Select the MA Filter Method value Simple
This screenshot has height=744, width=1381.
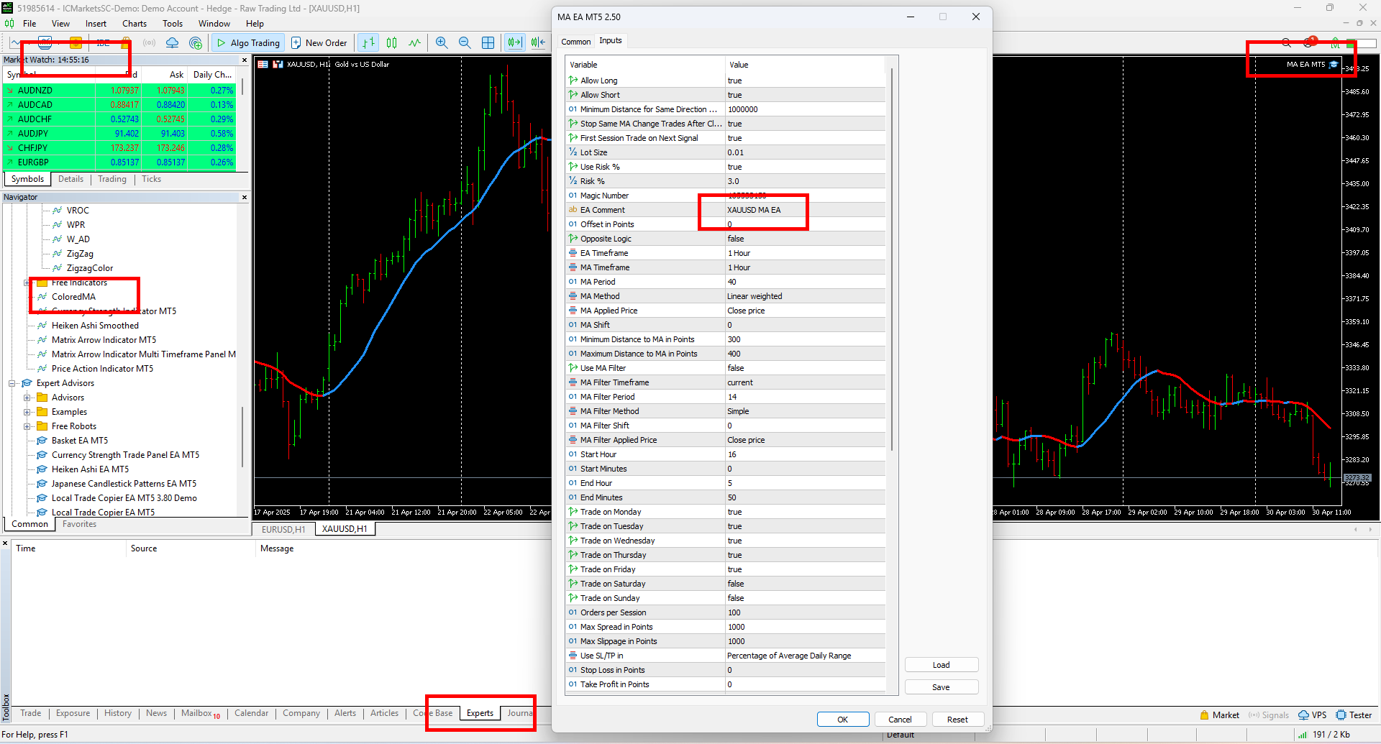pos(805,411)
